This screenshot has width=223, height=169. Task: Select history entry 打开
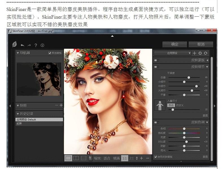pyautogui.click(x=39, y=124)
